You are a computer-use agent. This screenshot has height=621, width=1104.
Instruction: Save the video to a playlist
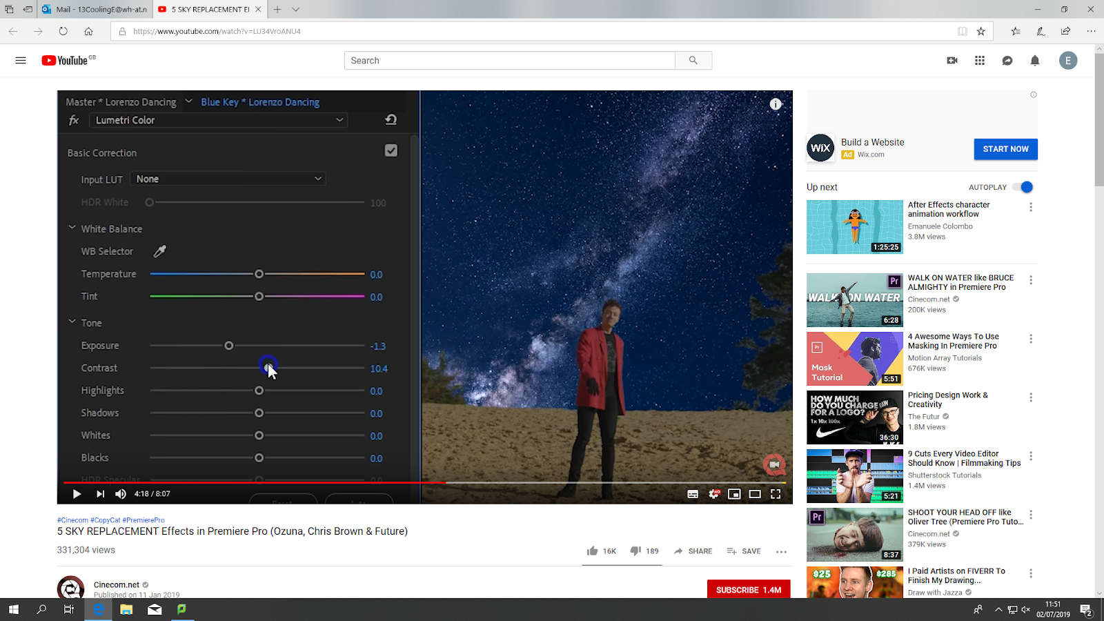click(x=744, y=551)
